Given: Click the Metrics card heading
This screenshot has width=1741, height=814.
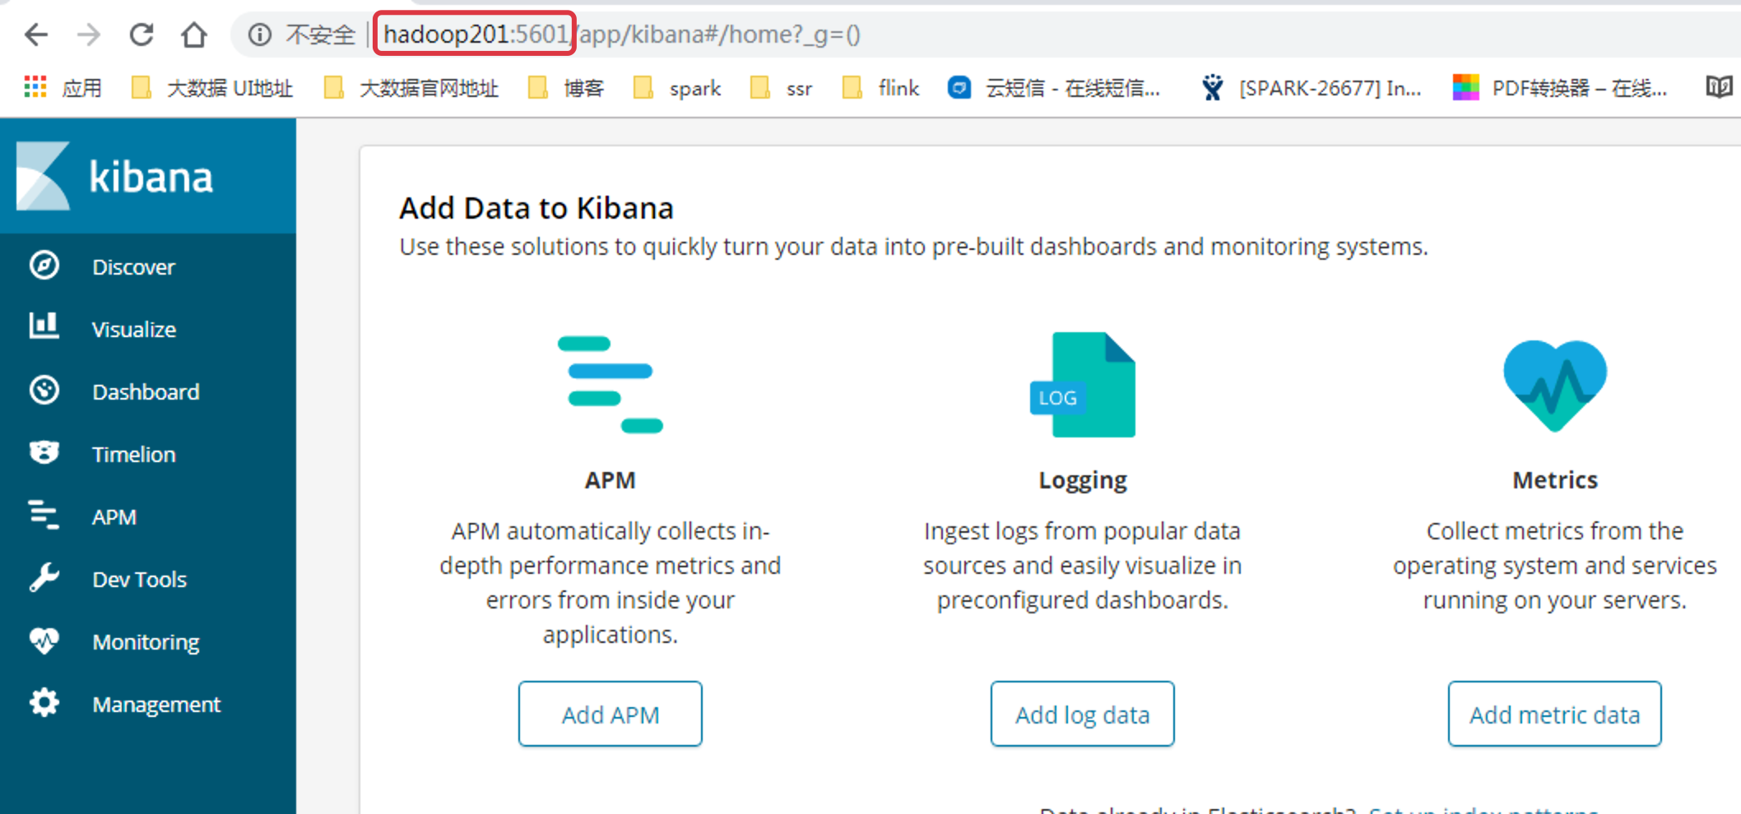Looking at the screenshot, I should coord(1555,480).
